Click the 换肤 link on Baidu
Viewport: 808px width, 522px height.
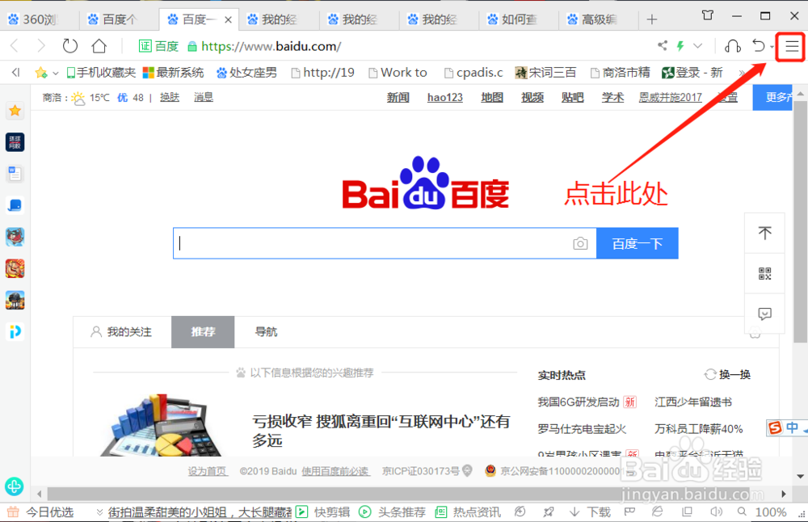170,98
